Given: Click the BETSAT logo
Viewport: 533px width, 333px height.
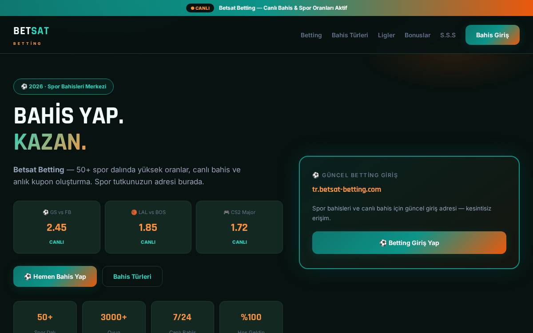Looking at the screenshot, I should point(31,35).
